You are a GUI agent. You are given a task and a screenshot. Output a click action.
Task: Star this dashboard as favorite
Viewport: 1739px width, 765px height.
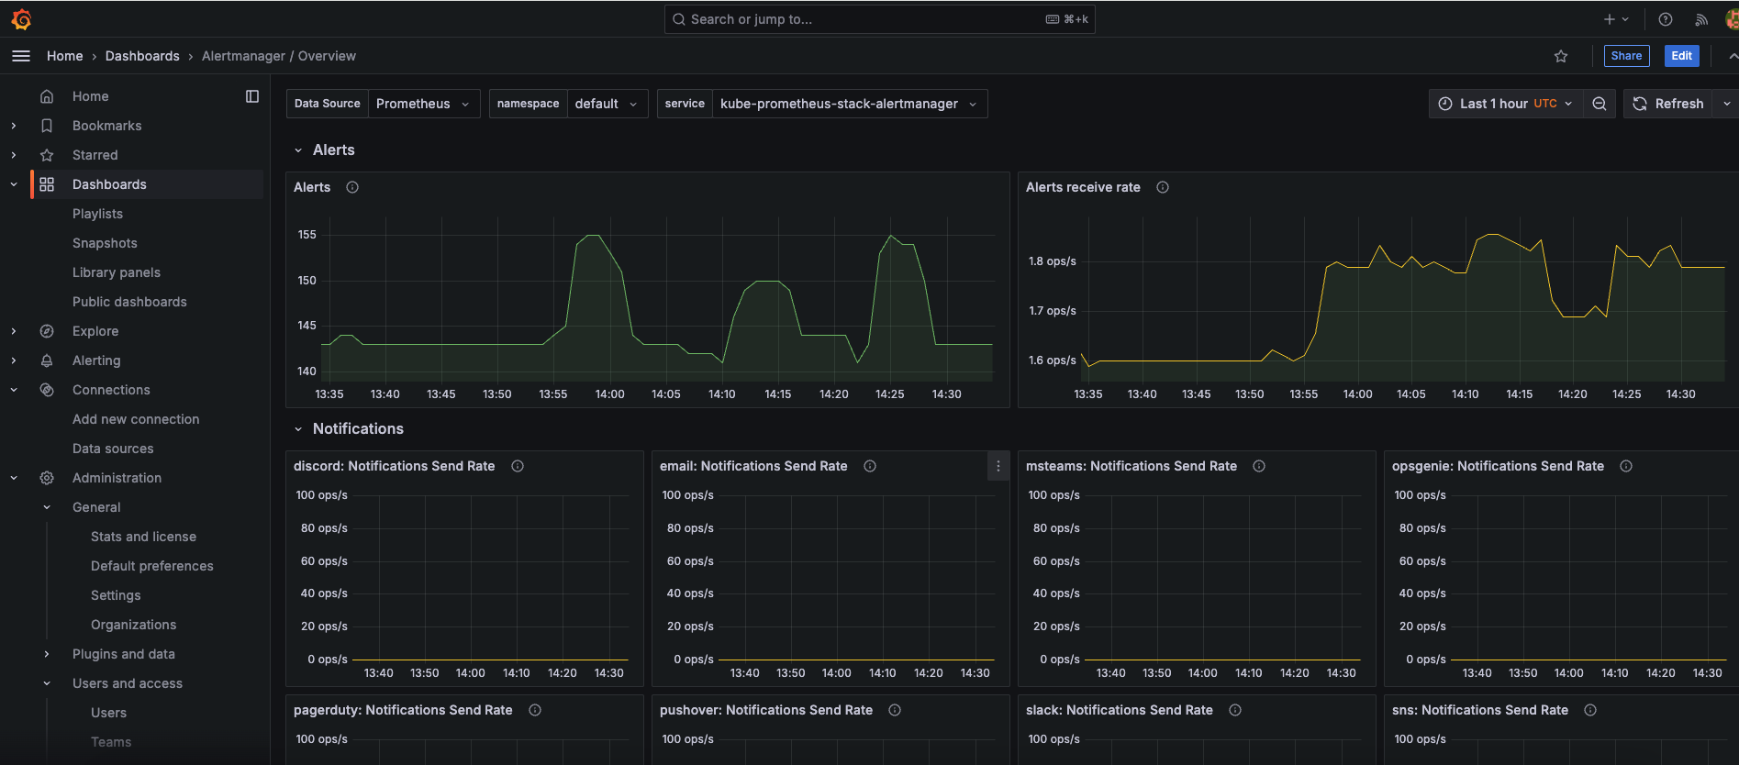(x=1560, y=56)
